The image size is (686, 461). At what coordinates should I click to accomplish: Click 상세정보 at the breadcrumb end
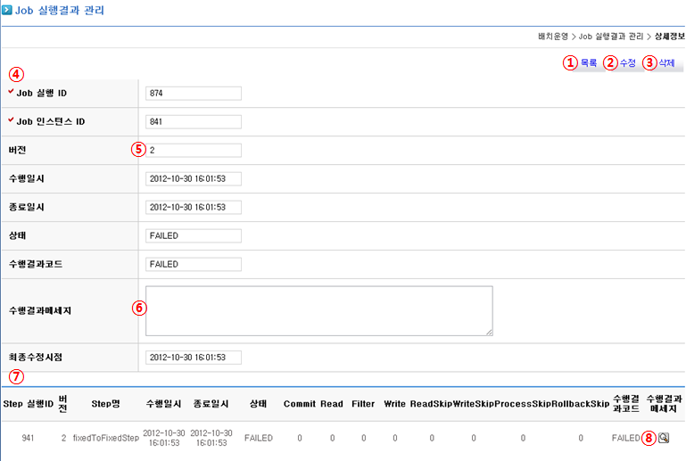click(669, 37)
